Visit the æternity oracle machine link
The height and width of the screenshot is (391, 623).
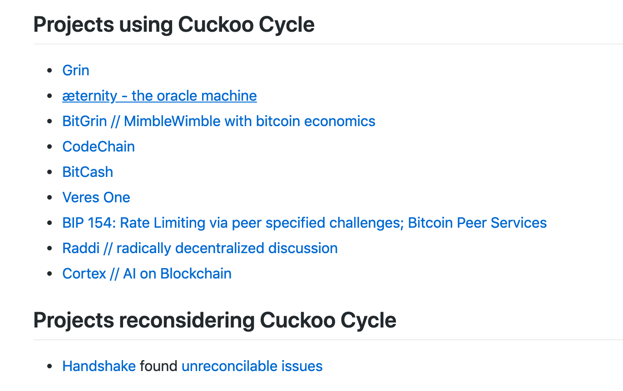click(159, 96)
